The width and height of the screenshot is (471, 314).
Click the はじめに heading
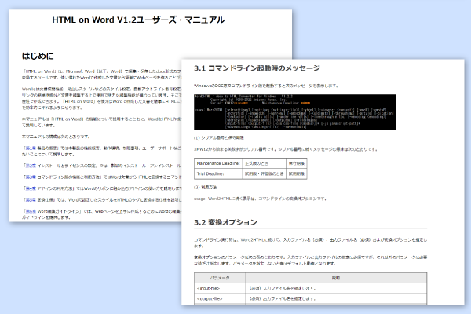[41, 57]
